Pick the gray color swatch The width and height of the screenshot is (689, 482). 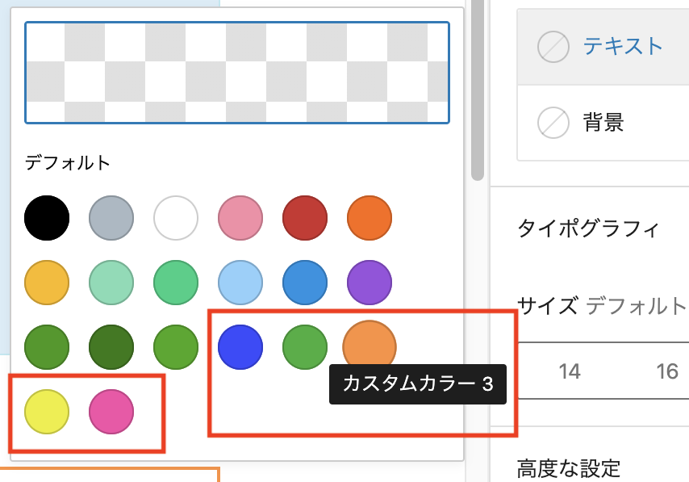111,218
